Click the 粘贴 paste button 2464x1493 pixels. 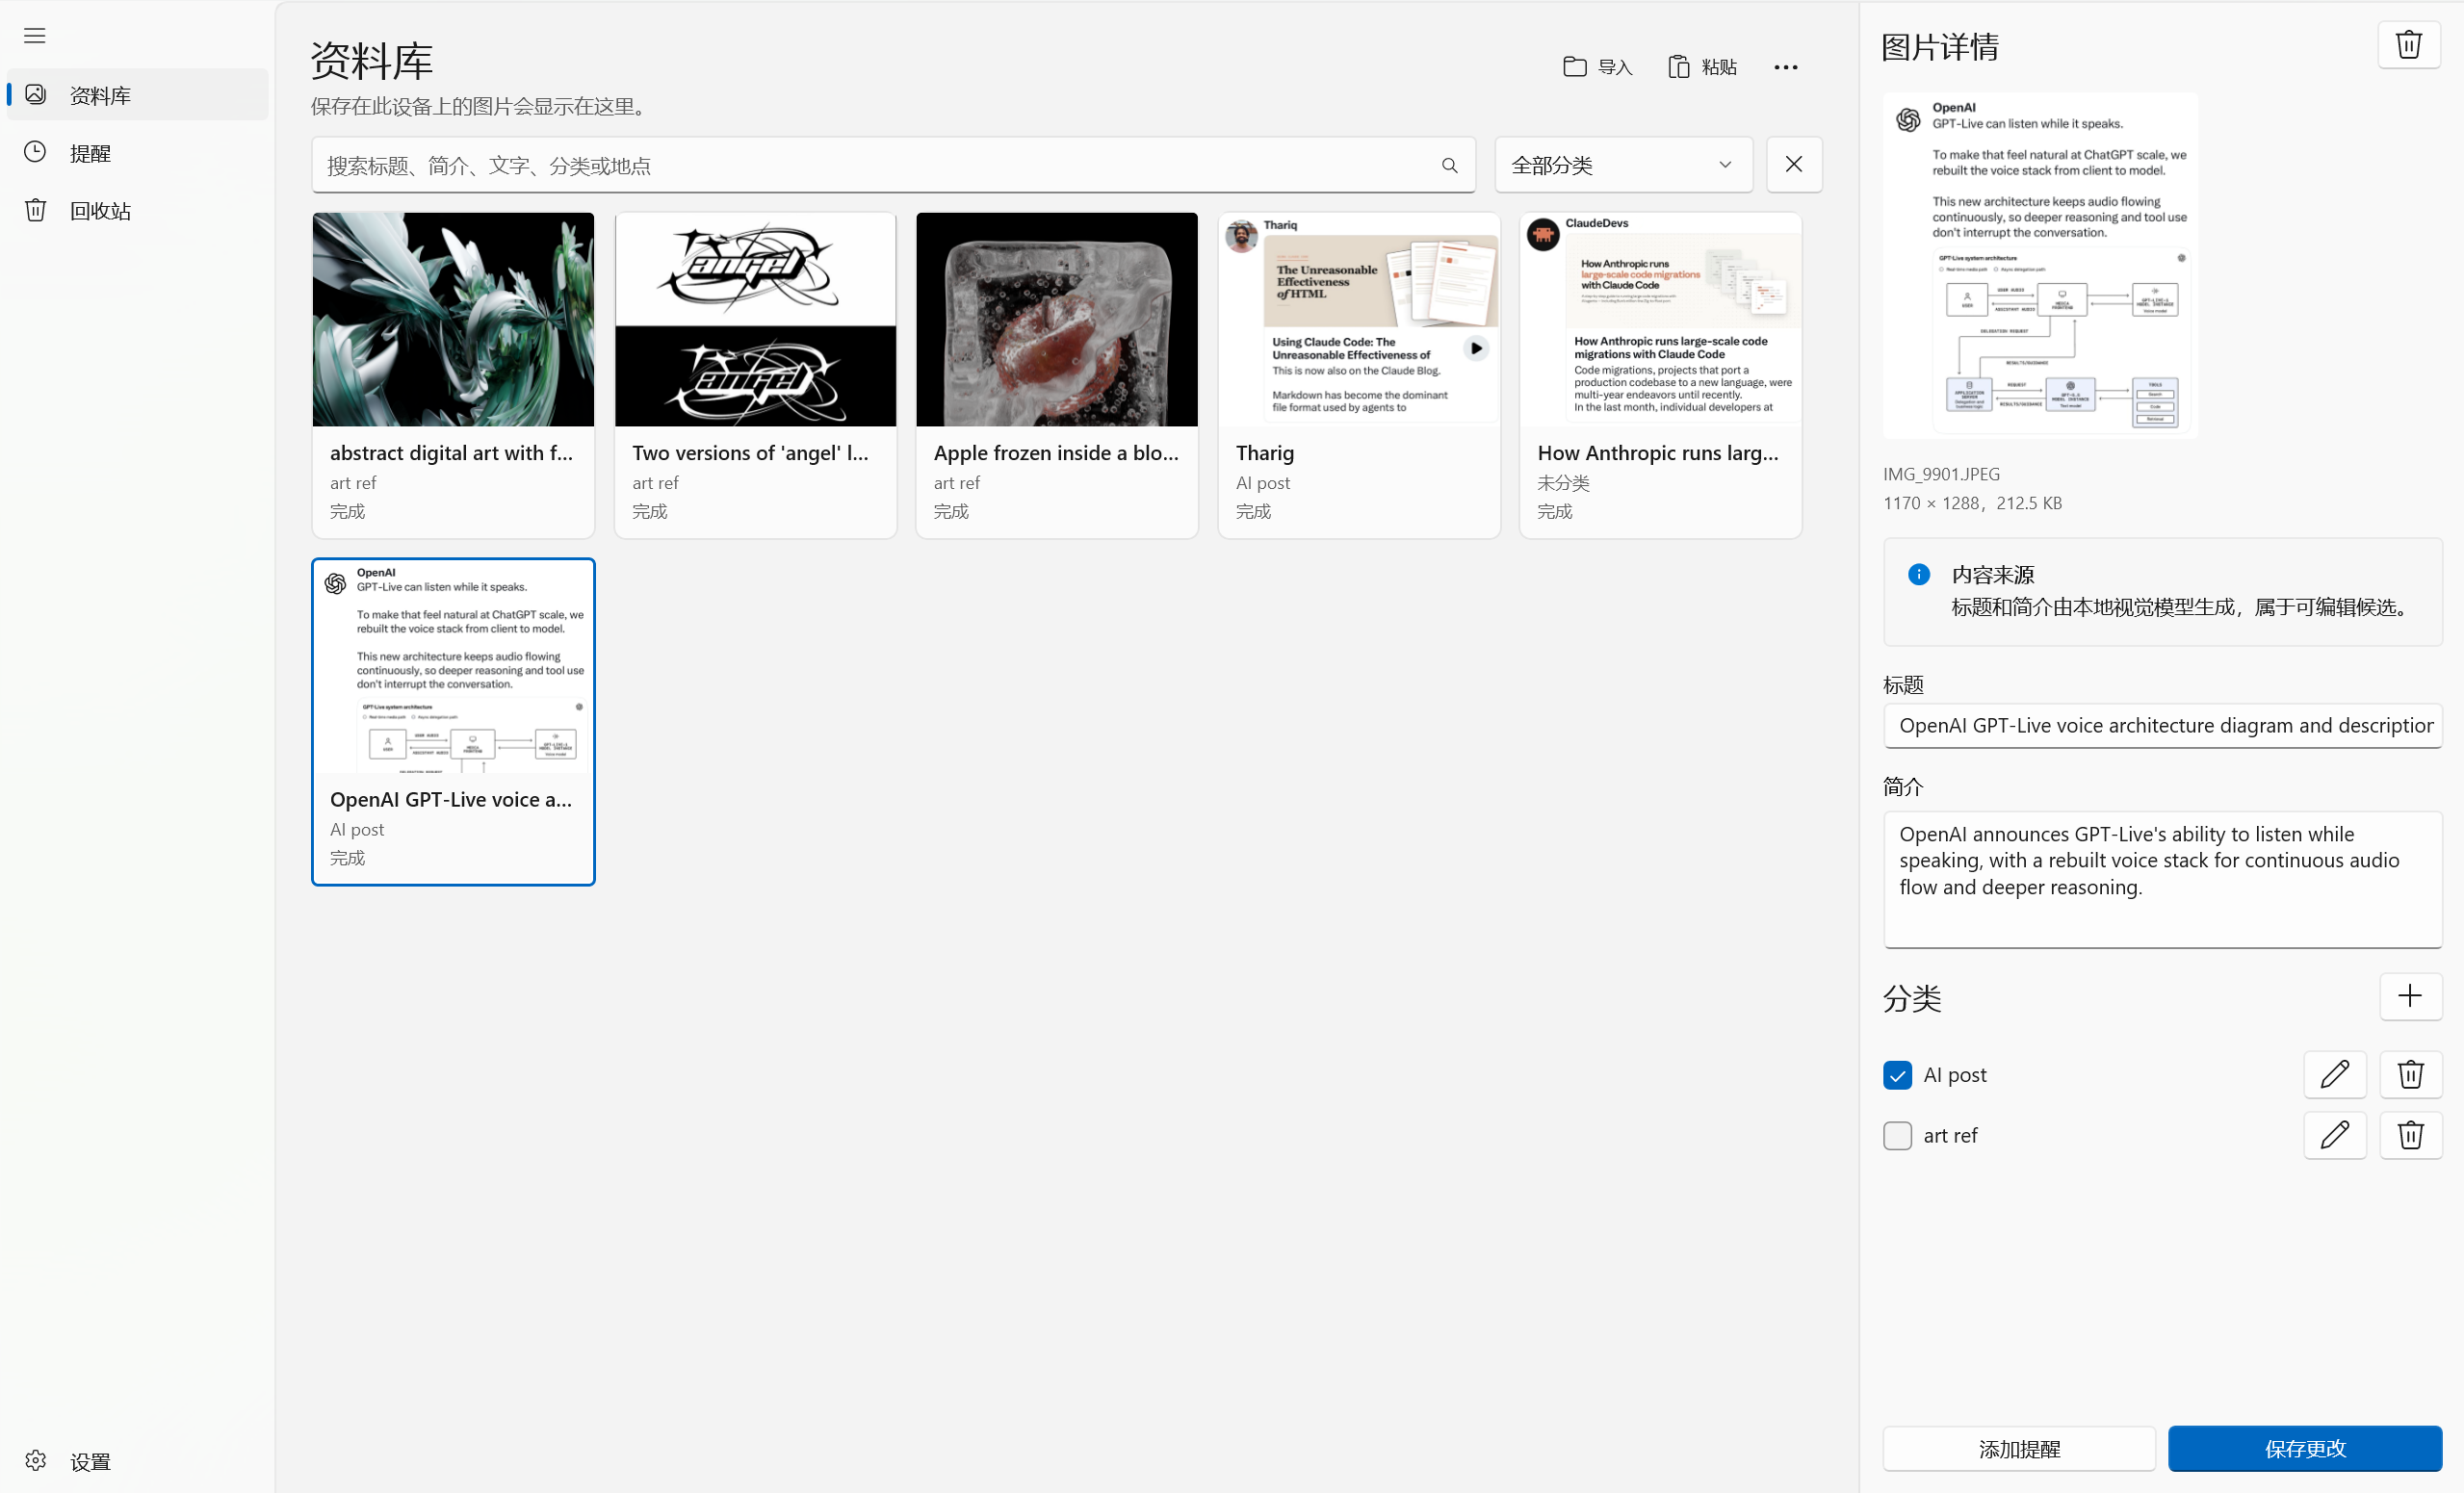pos(1702,67)
